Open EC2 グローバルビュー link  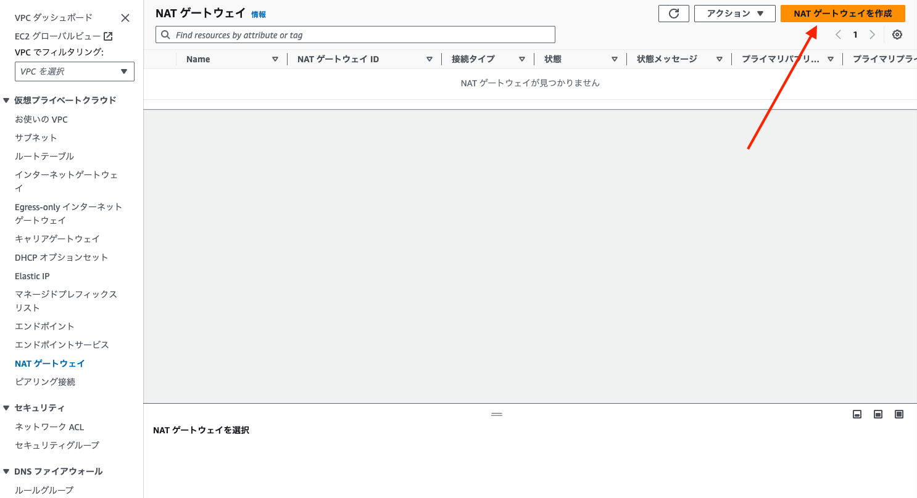pos(57,36)
